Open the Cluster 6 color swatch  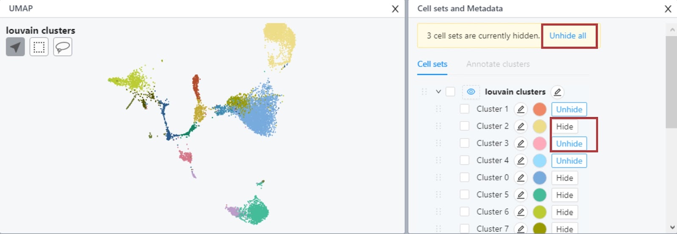point(539,212)
